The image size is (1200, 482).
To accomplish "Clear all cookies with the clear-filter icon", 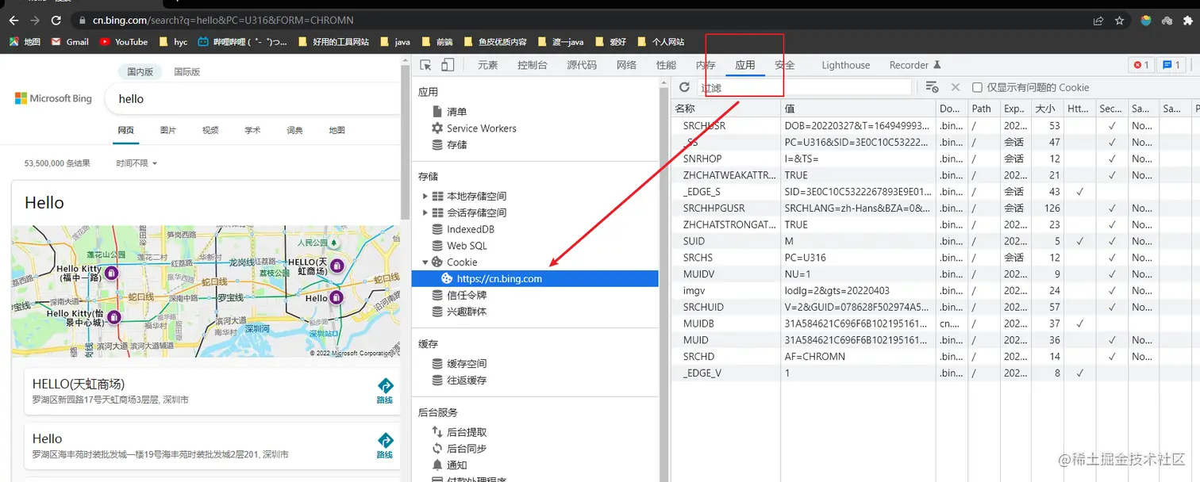I will click(932, 87).
